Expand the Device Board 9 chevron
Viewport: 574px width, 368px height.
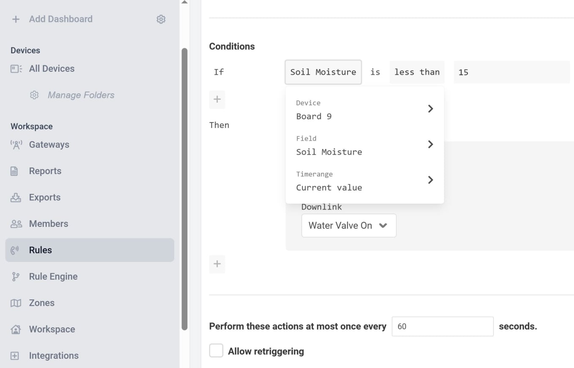pos(431,109)
